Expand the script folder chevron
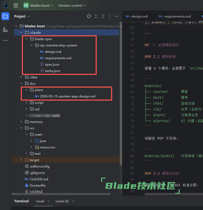 click(x=26, y=102)
